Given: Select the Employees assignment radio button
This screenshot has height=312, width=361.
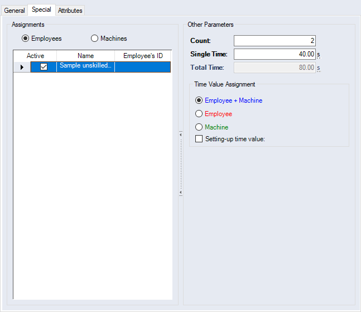Looking at the screenshot, I should point(25,39).
